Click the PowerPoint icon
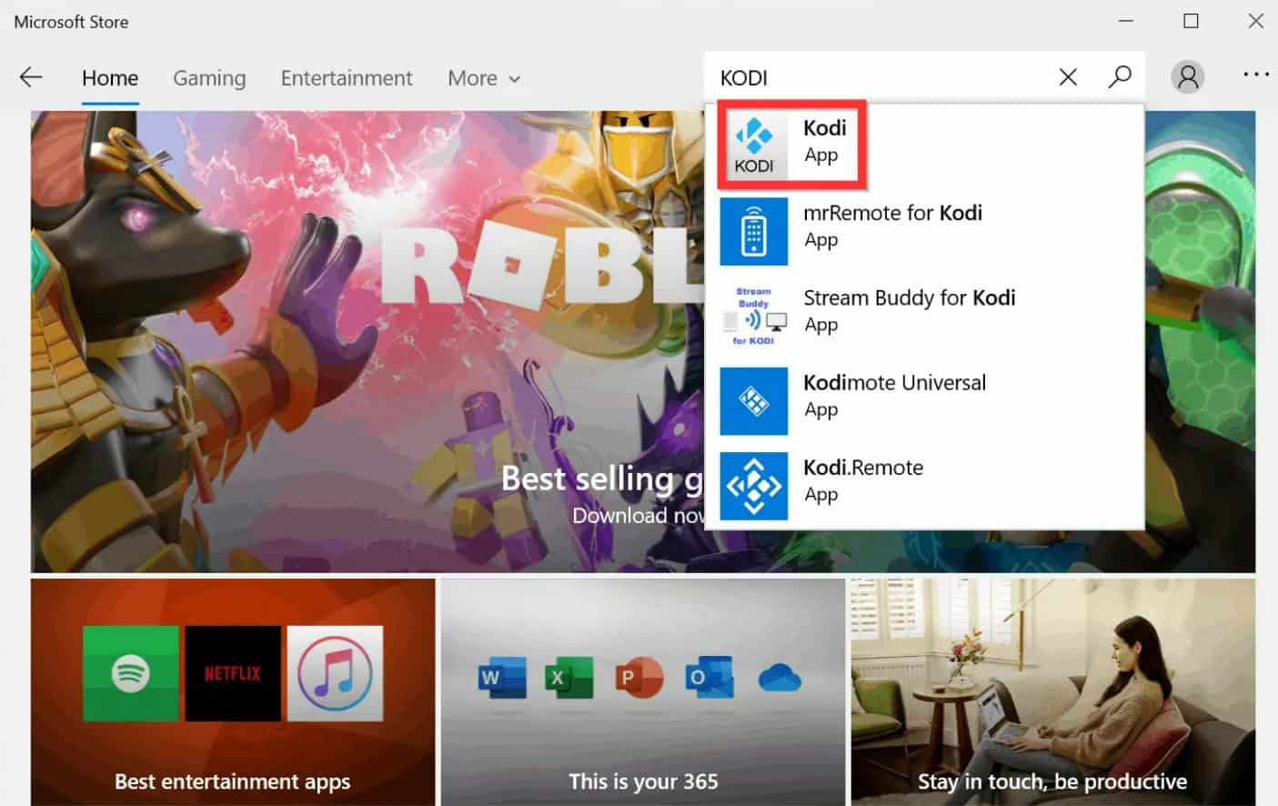Viewport: 1278px width, 806px height. [639, 678]
